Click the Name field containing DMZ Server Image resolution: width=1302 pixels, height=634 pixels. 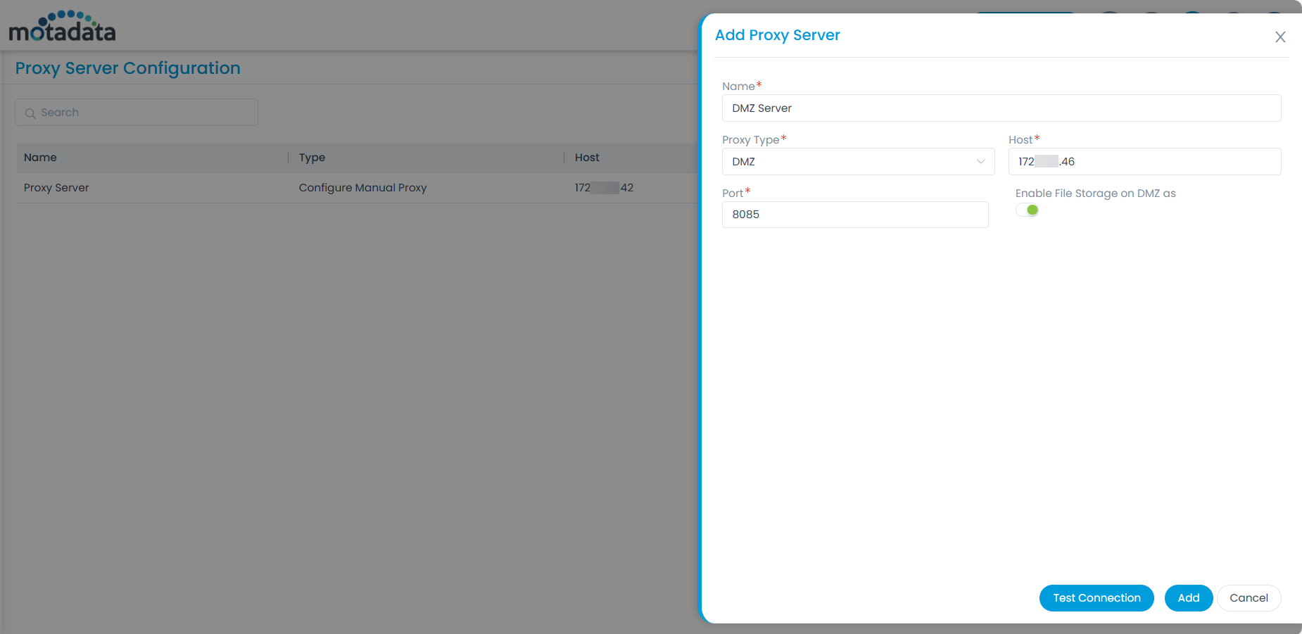click(1001, 108)
